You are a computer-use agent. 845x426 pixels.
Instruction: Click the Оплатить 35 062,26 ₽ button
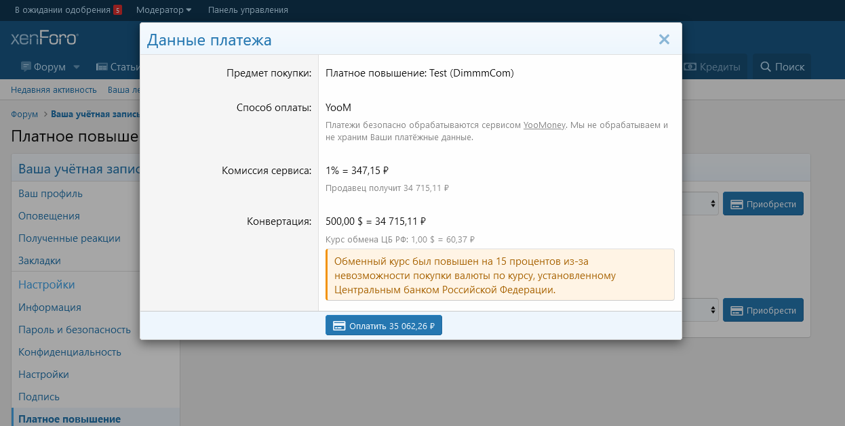384,326
